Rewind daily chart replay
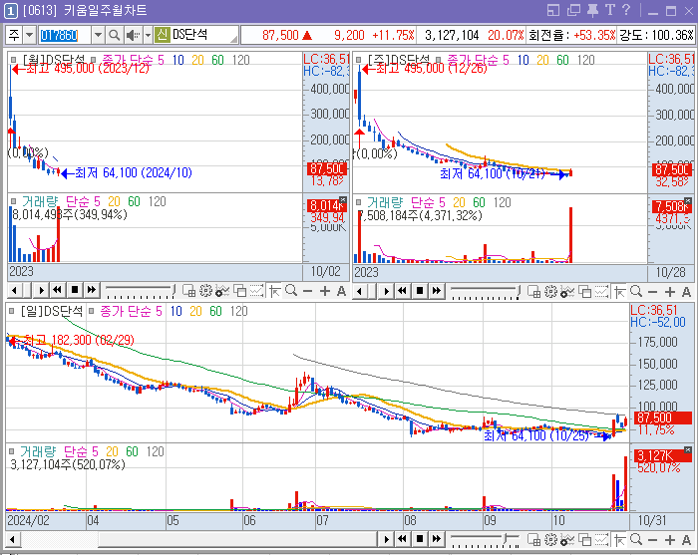The height and width of the screenshot is (555, 698). point(403,538)
